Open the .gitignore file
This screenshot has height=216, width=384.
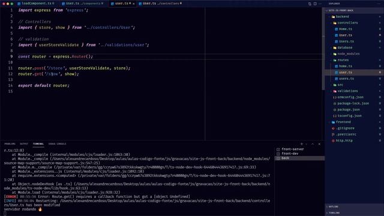[x=355, y=128]
